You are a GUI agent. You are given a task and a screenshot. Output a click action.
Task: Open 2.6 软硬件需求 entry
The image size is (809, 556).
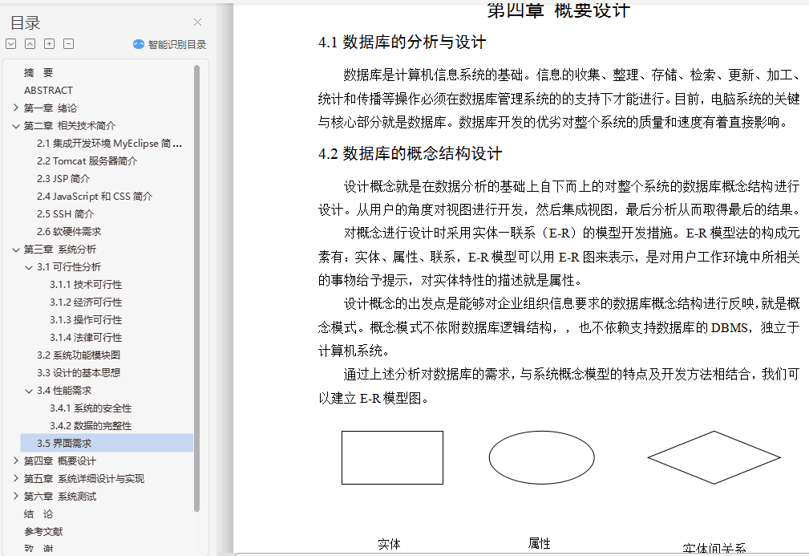(69, 231)
